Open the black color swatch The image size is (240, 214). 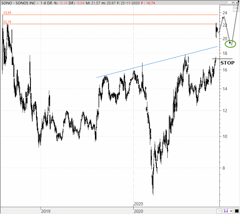click(237, 211)
